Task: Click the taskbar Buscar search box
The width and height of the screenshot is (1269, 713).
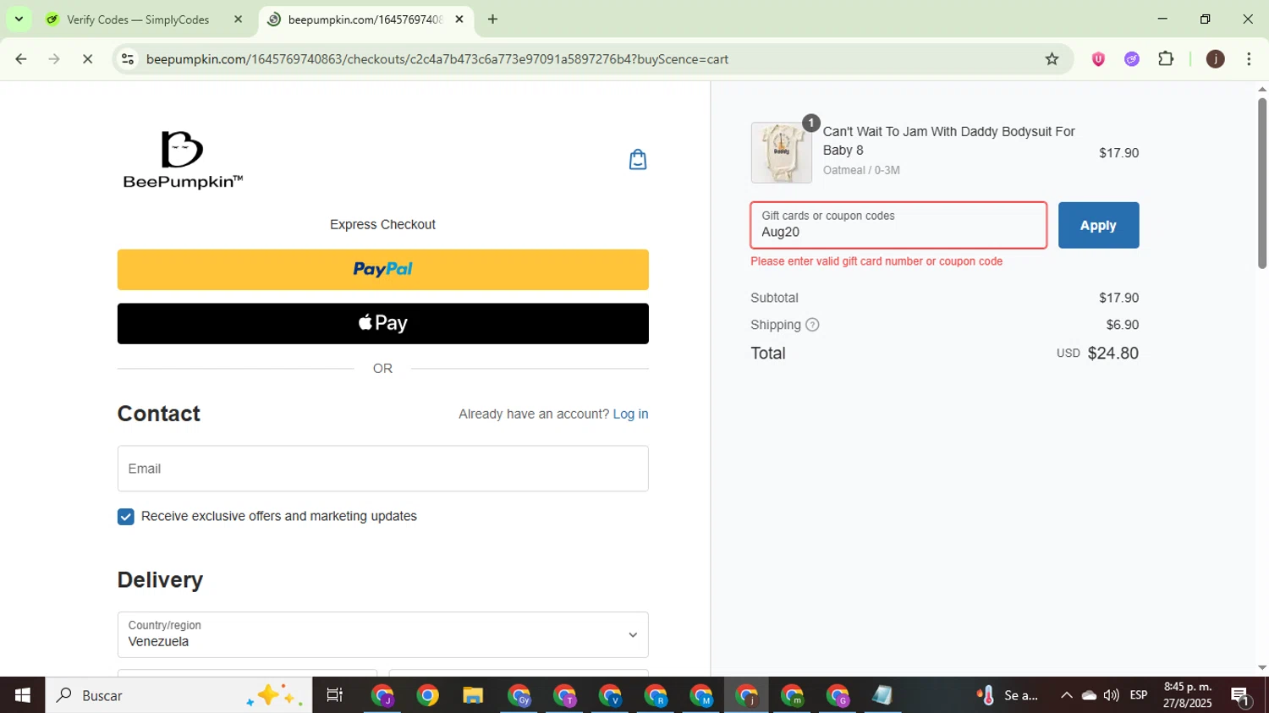Action: (179, 695)
